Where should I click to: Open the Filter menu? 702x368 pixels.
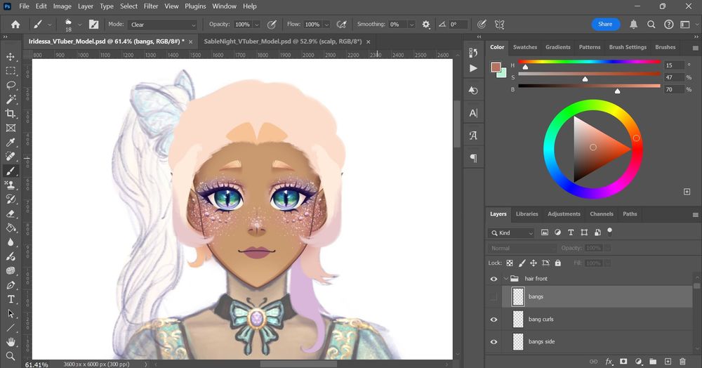tap(151, 6)
